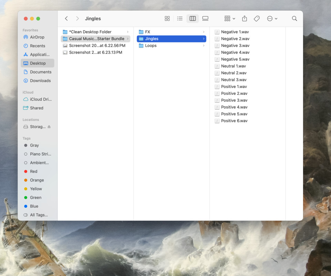The width and height of the screenshot is (331, 276).
Task: Open the FX folder
Action: coord(172,32)
